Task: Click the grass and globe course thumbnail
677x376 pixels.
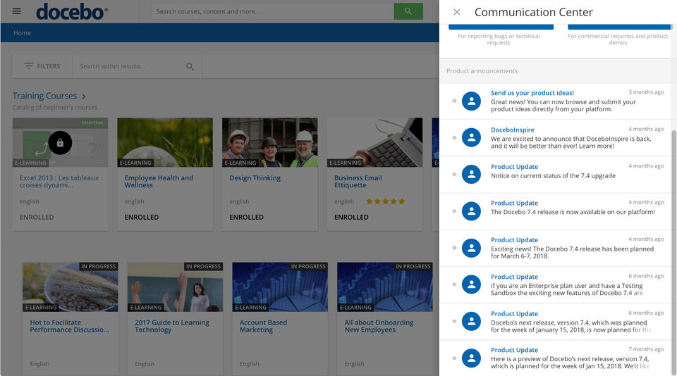Action: pyautogui.click(x=165, y=142)
